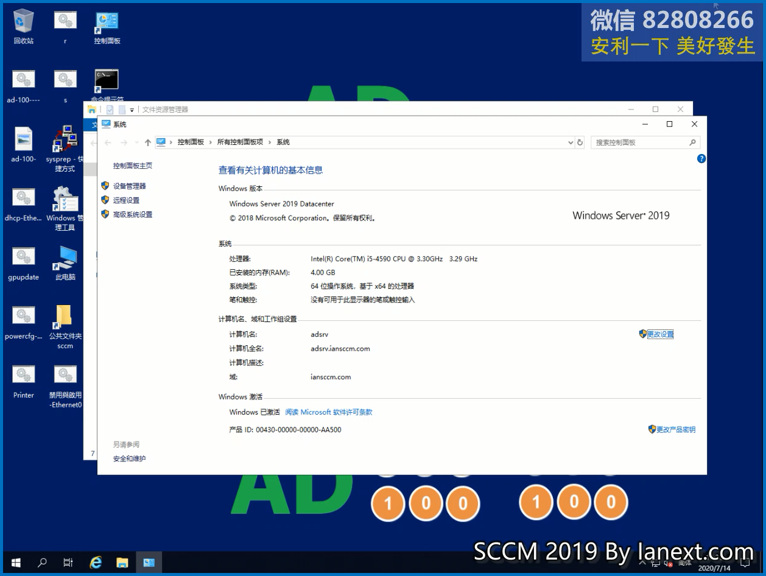Click 所有控制面板项 in the address breadcrumb
Image resolution: width=766 pixels, height=576 pixels.
tap(241, 142)
